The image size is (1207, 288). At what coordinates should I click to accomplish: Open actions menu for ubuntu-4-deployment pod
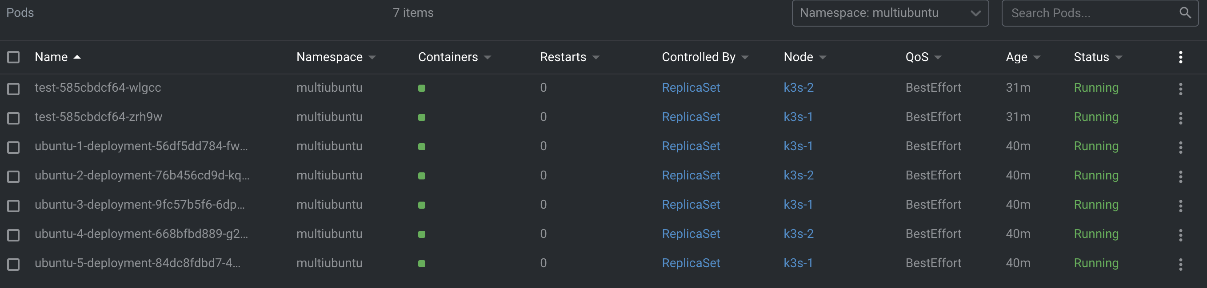1180,235
